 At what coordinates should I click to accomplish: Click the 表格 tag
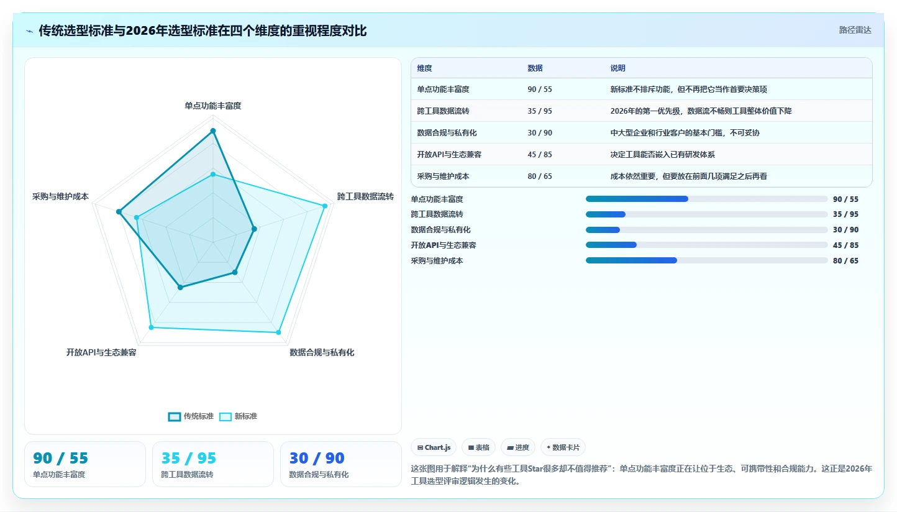click(479, 447)
